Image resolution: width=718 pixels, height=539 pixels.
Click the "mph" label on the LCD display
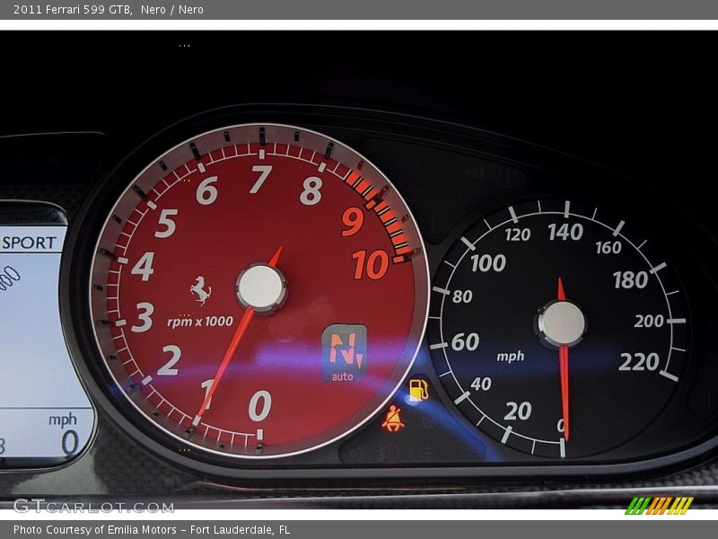click(x=63, y=420)
